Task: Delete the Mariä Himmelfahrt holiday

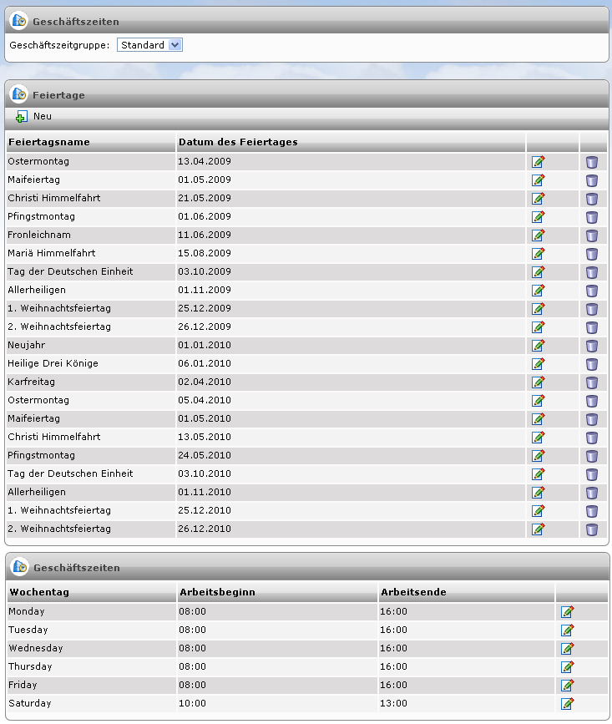Action: [x=592, y=254]
